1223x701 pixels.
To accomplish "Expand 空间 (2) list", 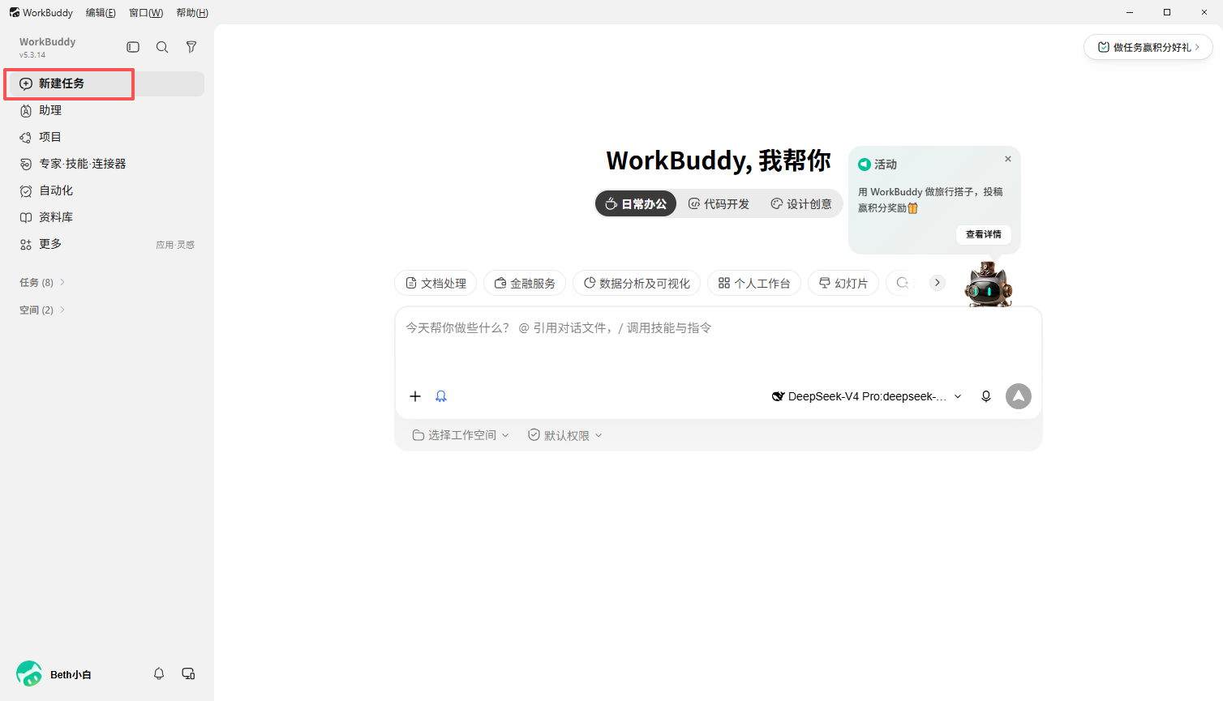I will pyautogui.click(x=42, y=310).
